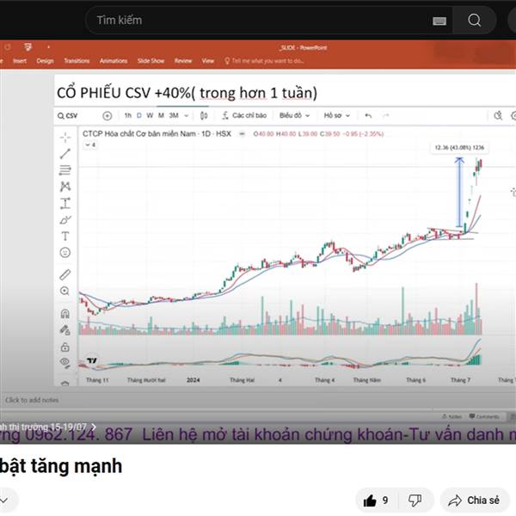Select the XABCD pattern tool
The width and height of the screenshot is (516, 516).
pyautogui.click(x=65, y=187)
